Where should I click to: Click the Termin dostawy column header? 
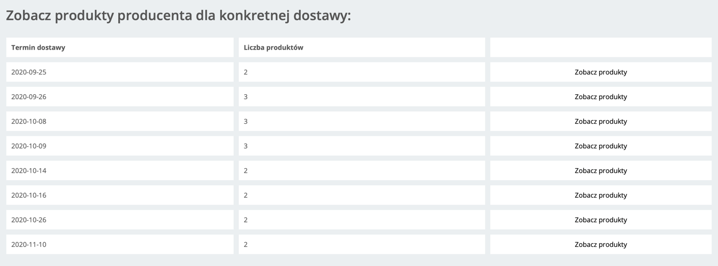[x=120, y=47]
